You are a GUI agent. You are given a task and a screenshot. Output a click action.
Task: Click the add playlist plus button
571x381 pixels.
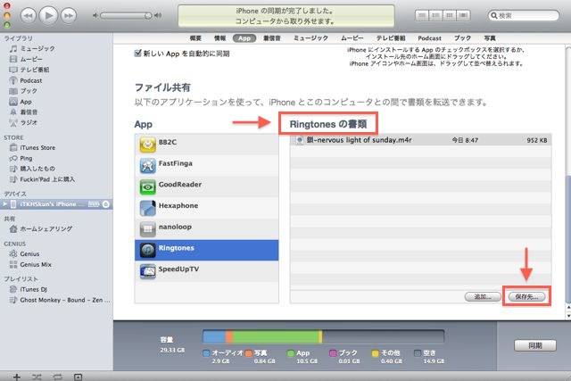tap(16, 377)
